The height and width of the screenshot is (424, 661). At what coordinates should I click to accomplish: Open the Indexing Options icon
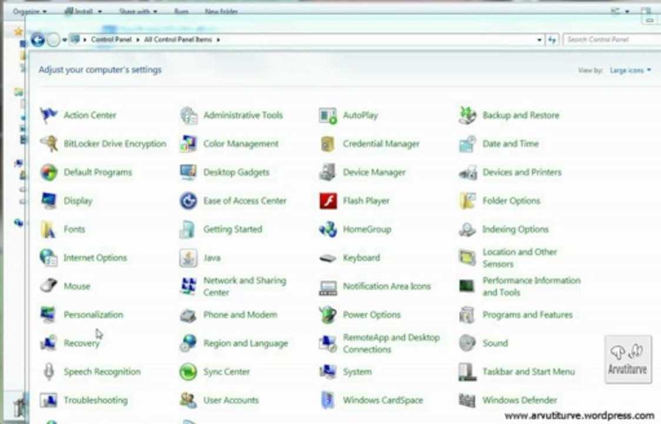pyautogui.click(x=467, y=229)
